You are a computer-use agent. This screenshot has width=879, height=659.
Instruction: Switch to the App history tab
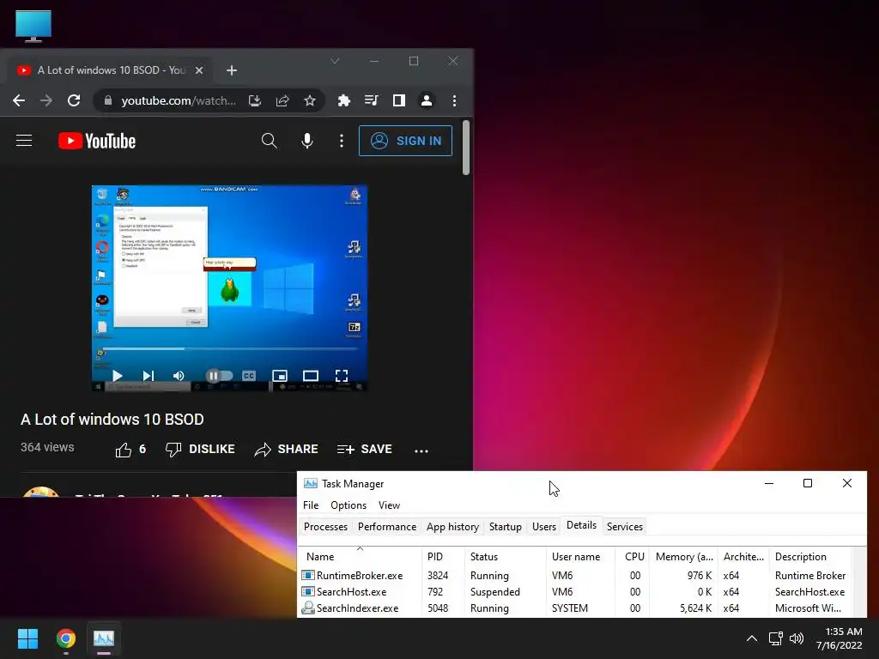click(452, 527)
